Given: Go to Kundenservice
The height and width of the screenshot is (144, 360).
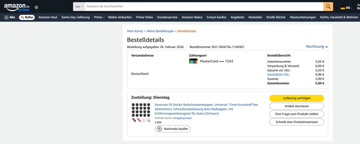Looking at the screenshot, I should click(x=167, y=17).
